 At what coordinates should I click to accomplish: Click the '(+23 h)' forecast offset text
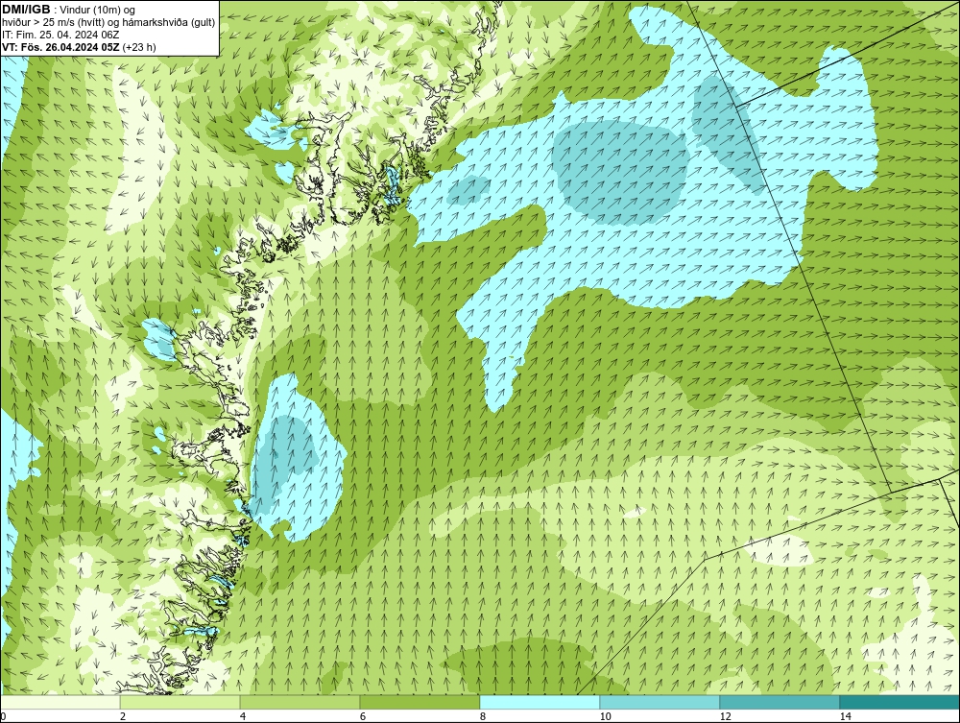tap(139, 47)
